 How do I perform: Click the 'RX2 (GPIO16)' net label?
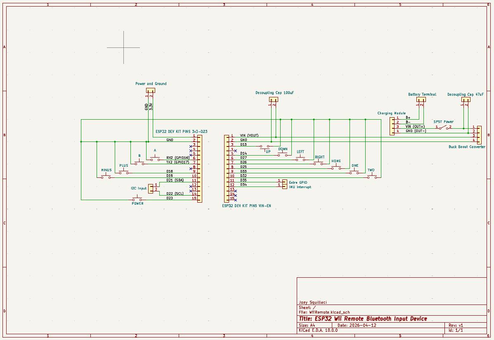point(178,158)
